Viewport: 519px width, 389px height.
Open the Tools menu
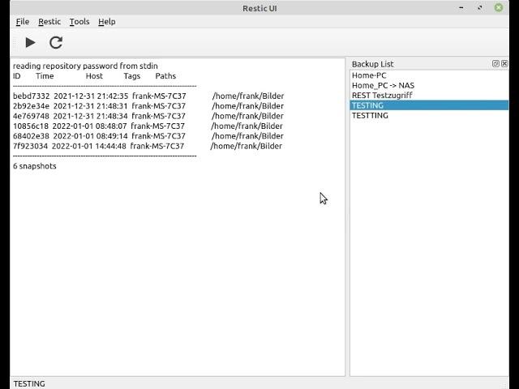79,22
